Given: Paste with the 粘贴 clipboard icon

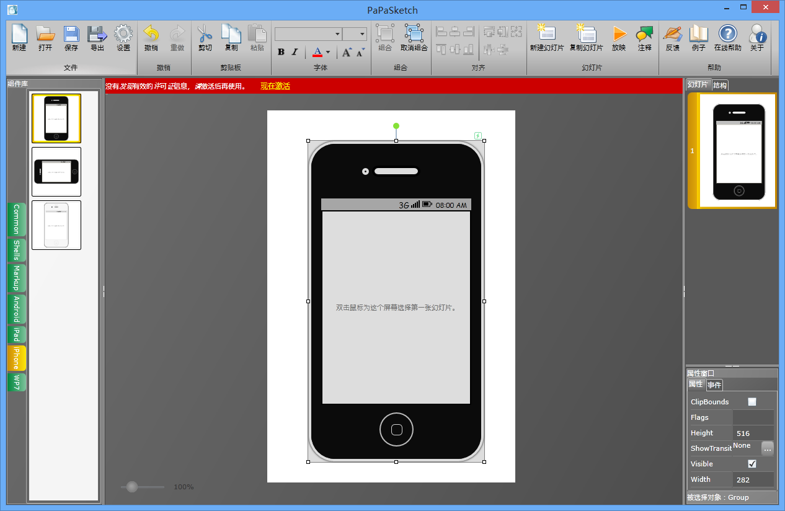Looking at the screenshot, I should click(257, 38).
